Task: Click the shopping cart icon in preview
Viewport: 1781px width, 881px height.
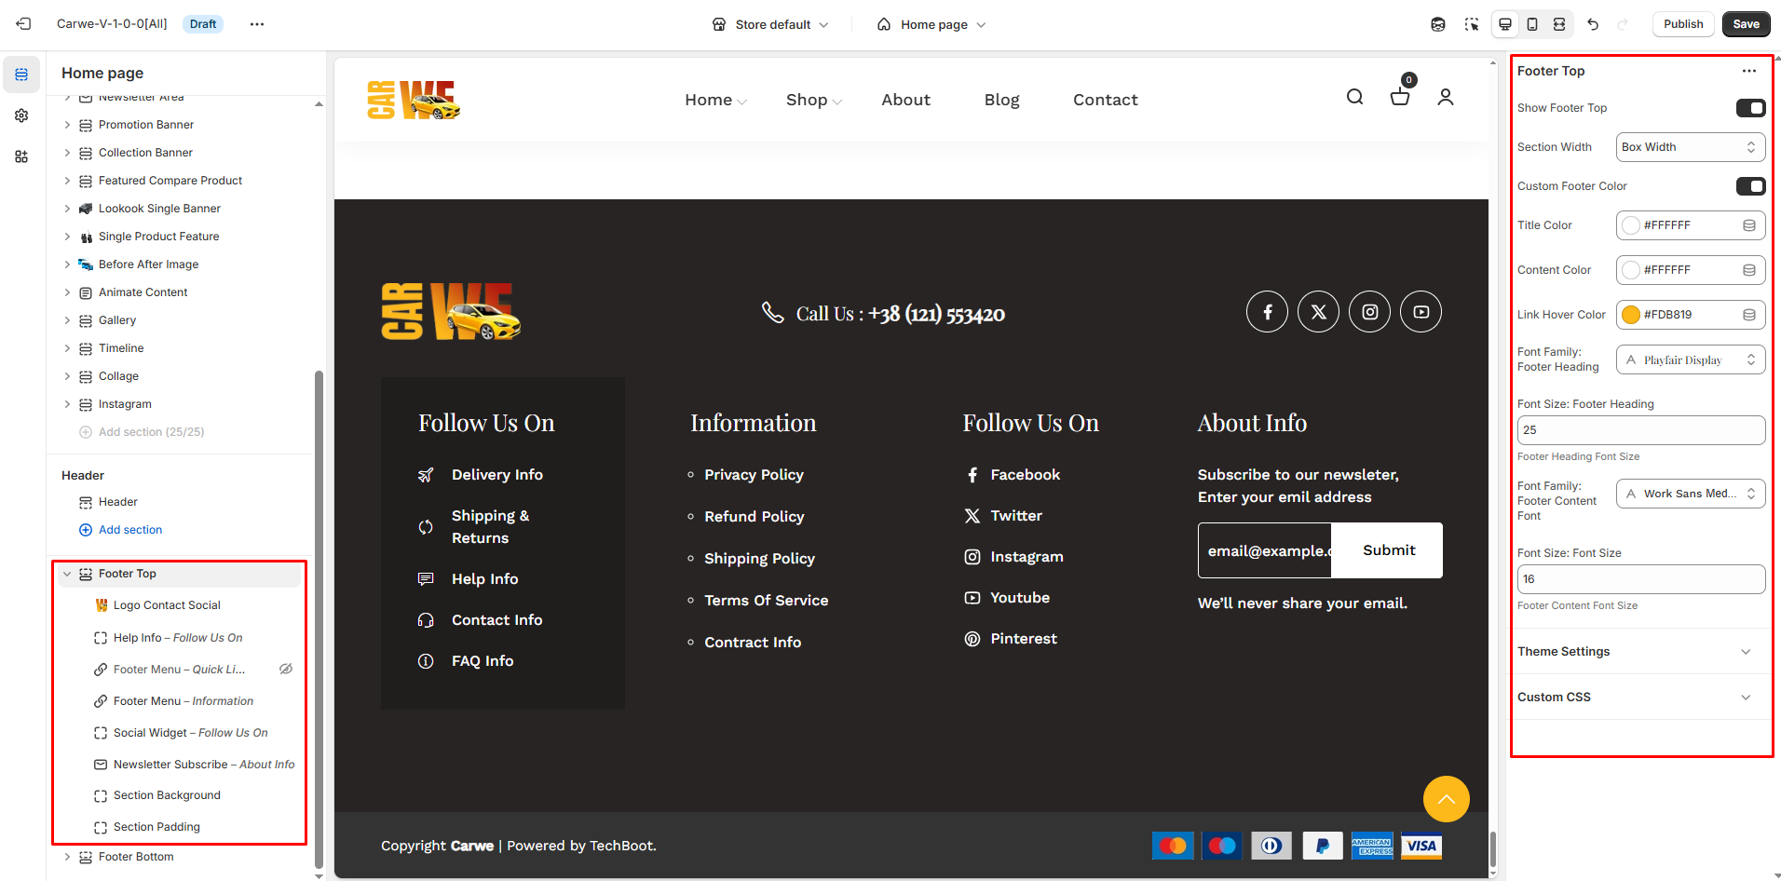Action: point(1399,97)
